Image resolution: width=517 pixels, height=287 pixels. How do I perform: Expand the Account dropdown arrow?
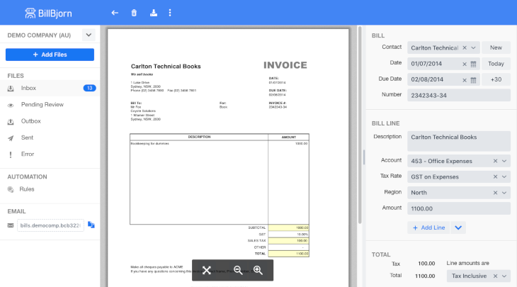[x=504, y=161]
